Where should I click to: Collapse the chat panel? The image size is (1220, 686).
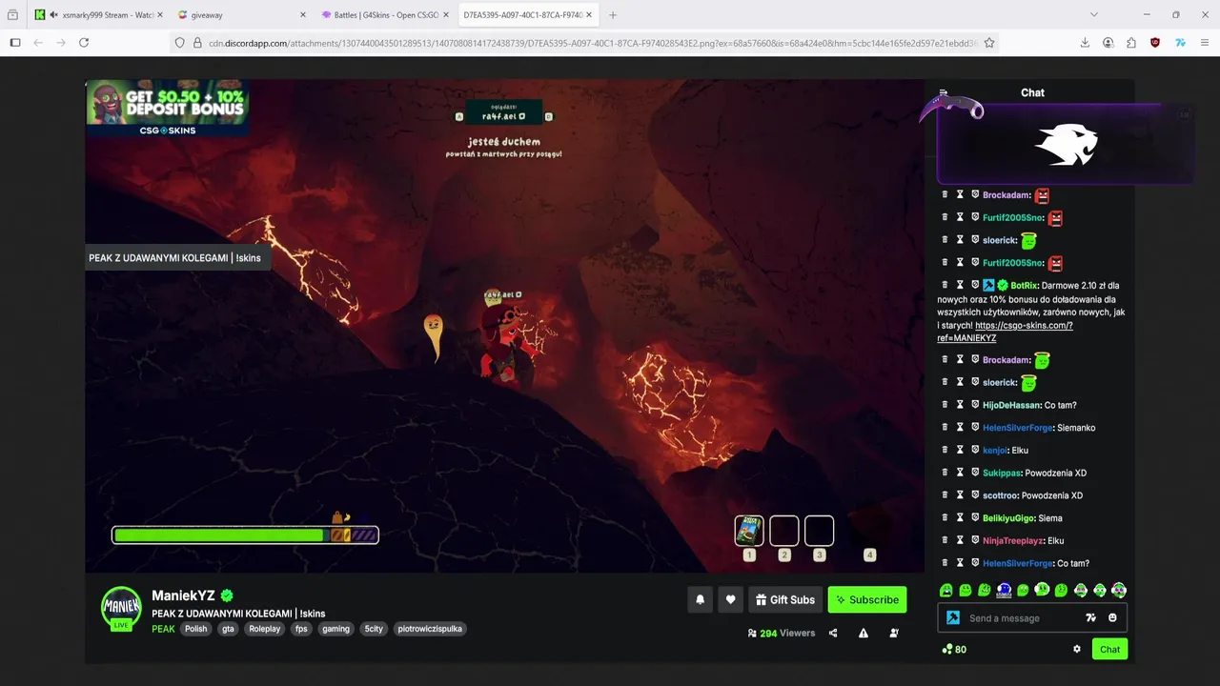point(944,92)
